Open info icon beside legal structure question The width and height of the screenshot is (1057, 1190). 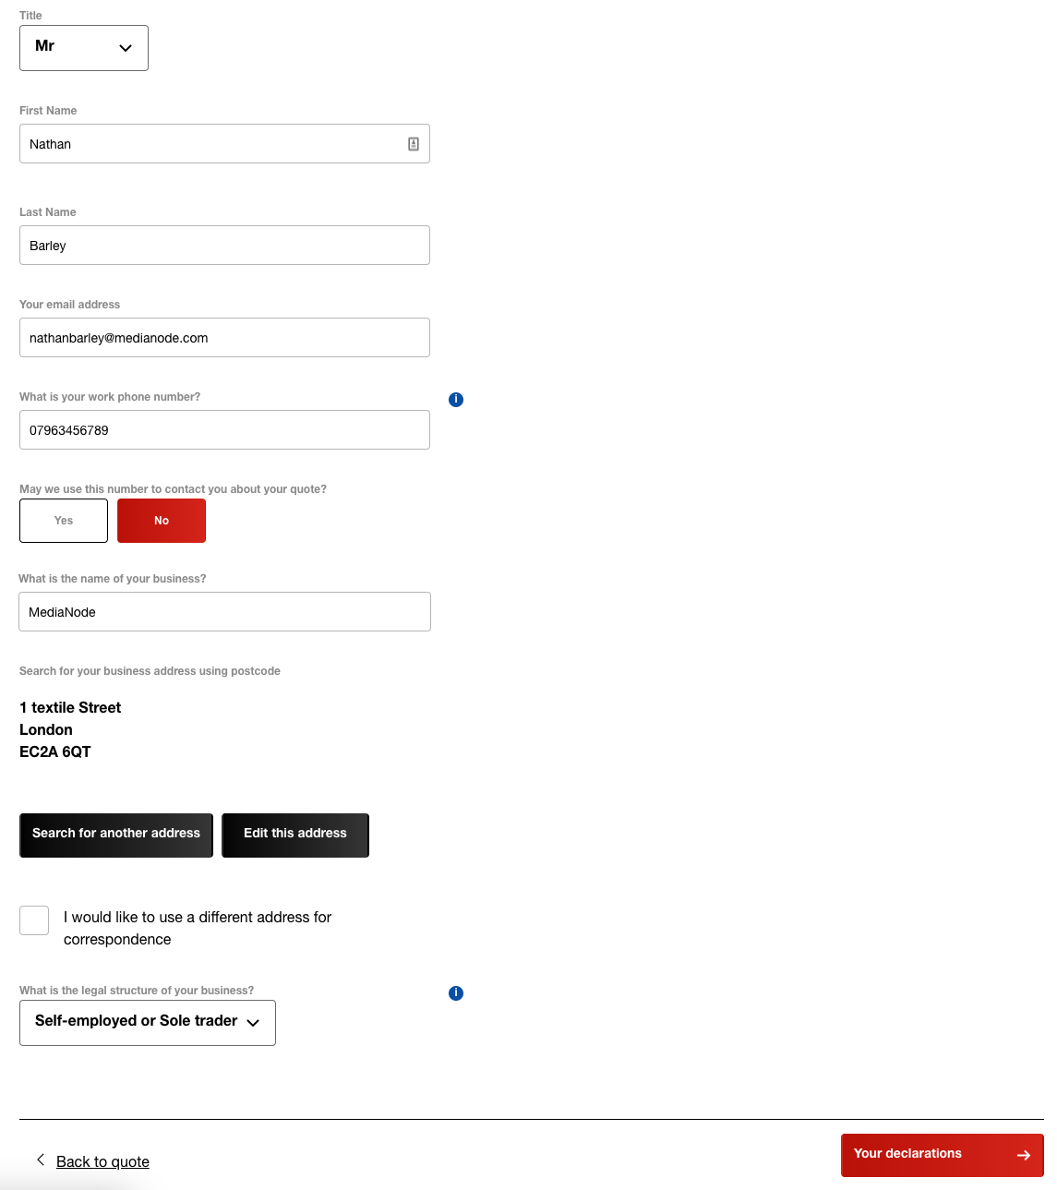tap(456, 993)
